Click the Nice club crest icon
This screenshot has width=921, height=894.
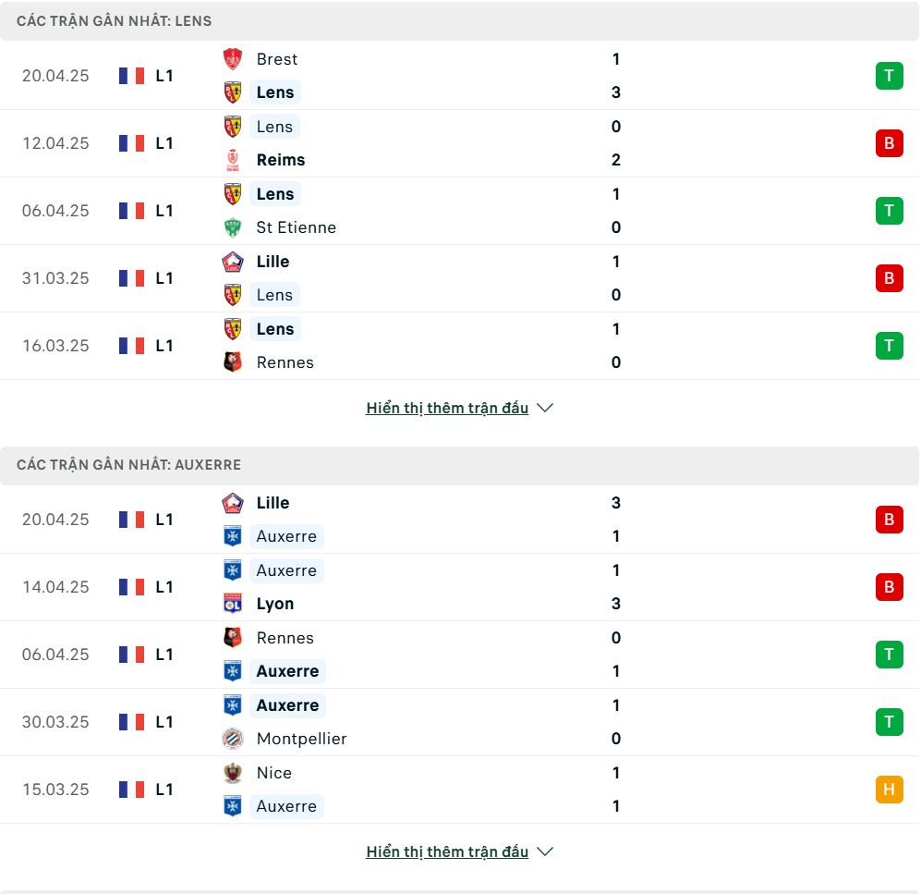click(233, 773)
